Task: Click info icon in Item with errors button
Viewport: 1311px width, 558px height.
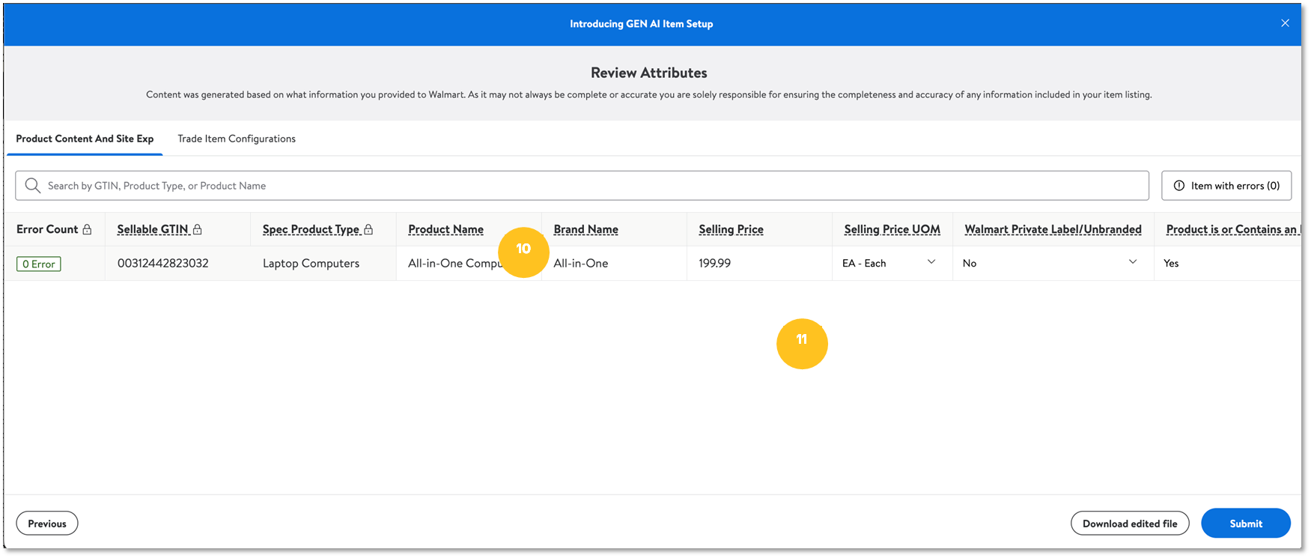Action: (1178, 186)
